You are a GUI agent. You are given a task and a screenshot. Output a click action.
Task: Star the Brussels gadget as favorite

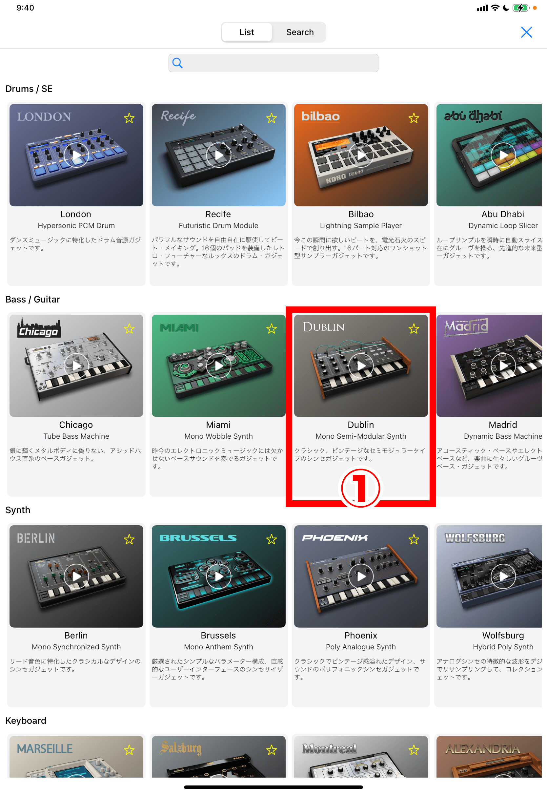(272, 540)
